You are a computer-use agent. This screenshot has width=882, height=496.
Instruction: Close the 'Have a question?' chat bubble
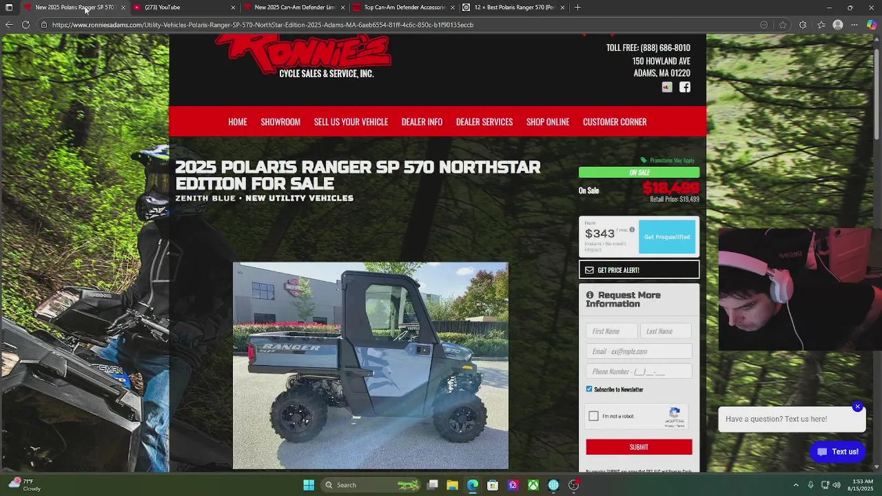857,406
